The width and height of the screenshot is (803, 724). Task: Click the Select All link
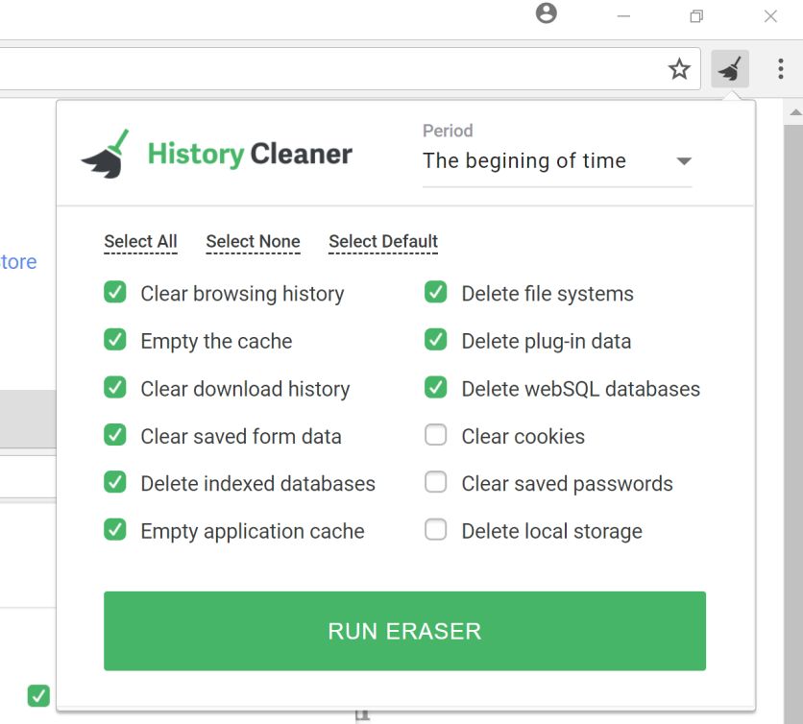pyautogui.click(x=140, y=241)
